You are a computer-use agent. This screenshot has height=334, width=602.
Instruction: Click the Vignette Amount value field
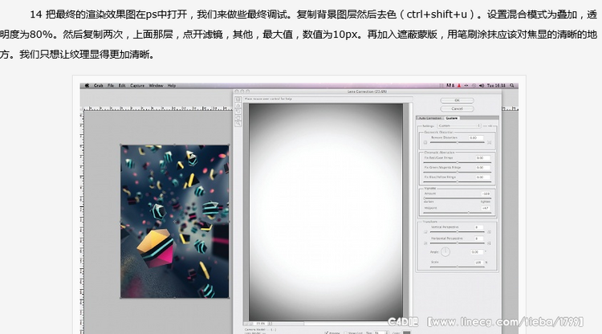486,193
